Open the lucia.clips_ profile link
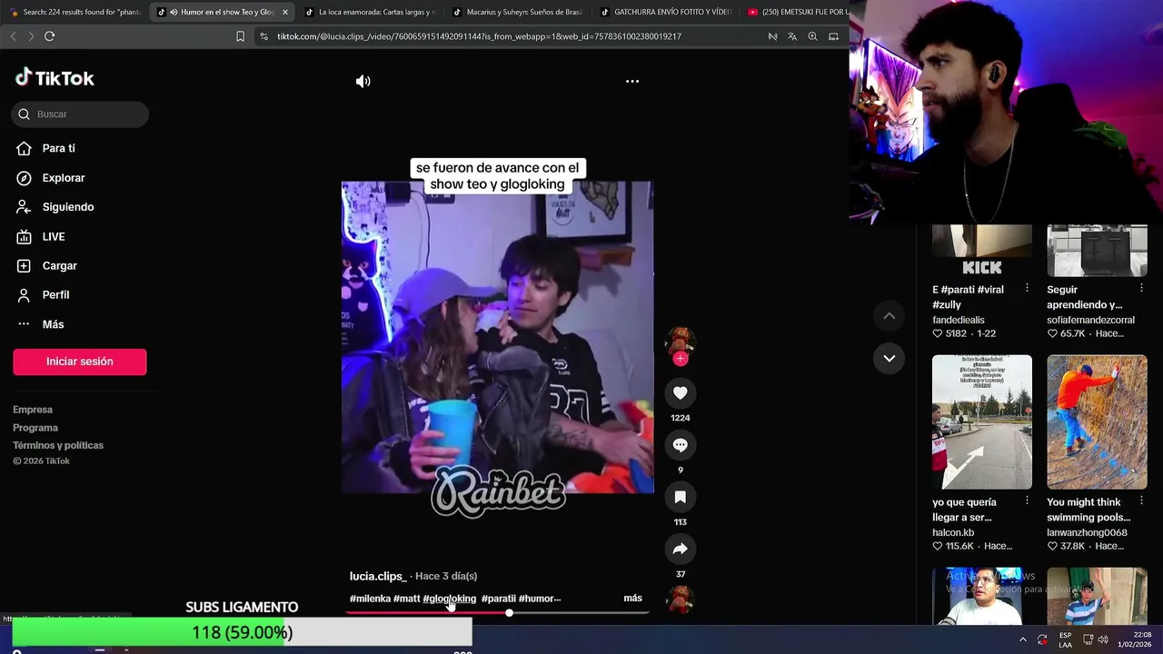Screen dimensions: 1163x654 click(378, 576)
